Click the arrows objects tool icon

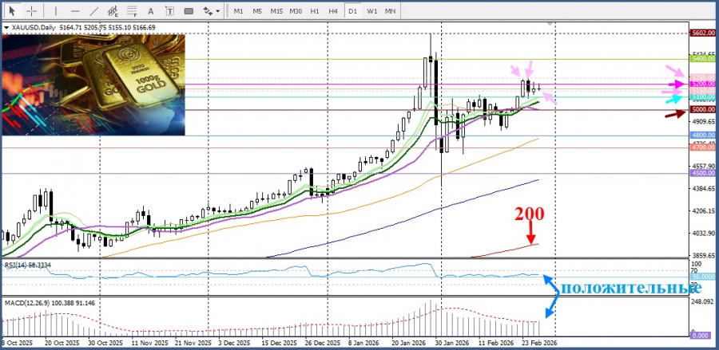(x=208, y=11)
